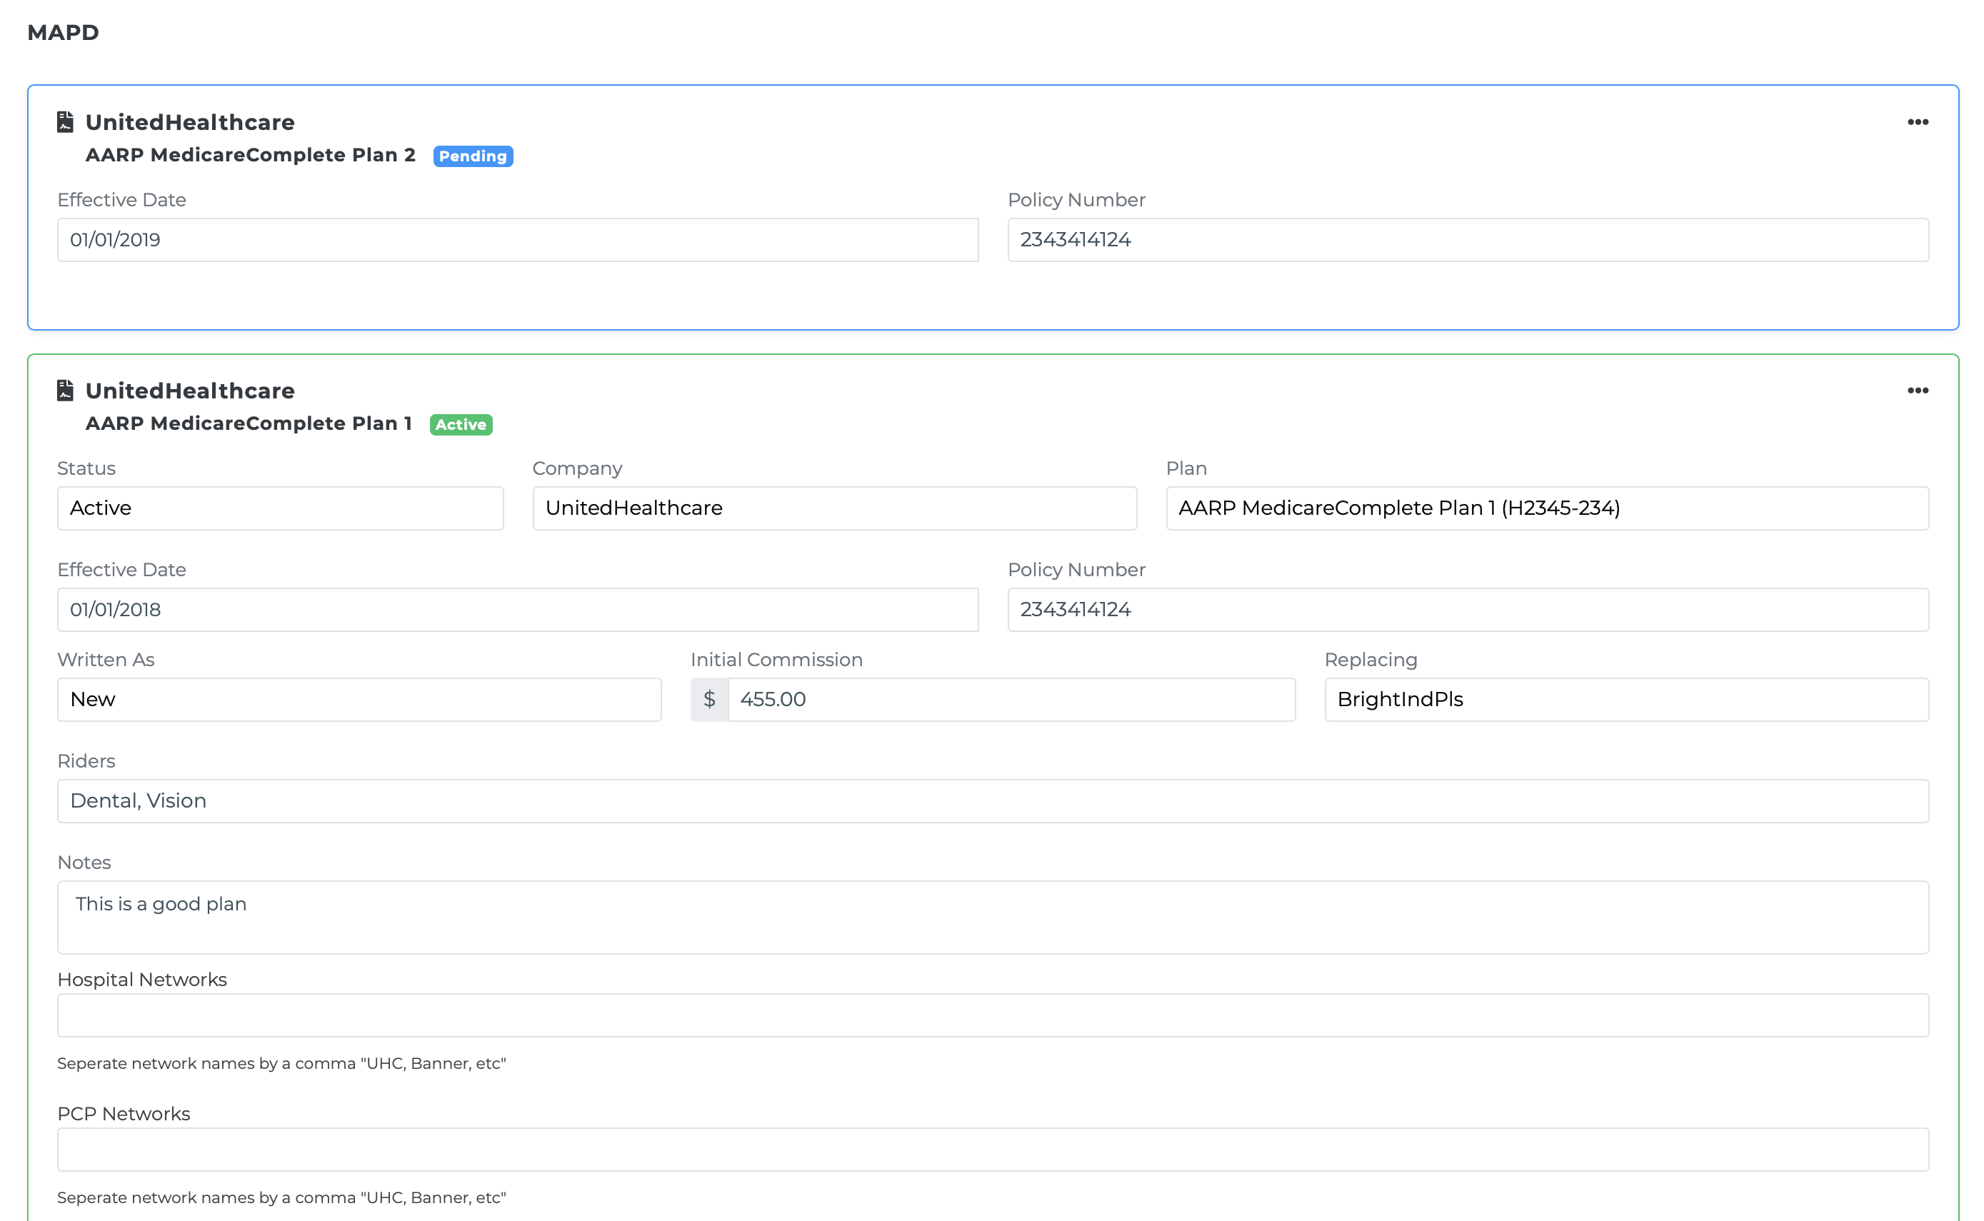Open the Plan dropdown showing AARP MedicareComplete Plan 1
Viewport: 1984px width, 1221px height.
coord(1547,508)
